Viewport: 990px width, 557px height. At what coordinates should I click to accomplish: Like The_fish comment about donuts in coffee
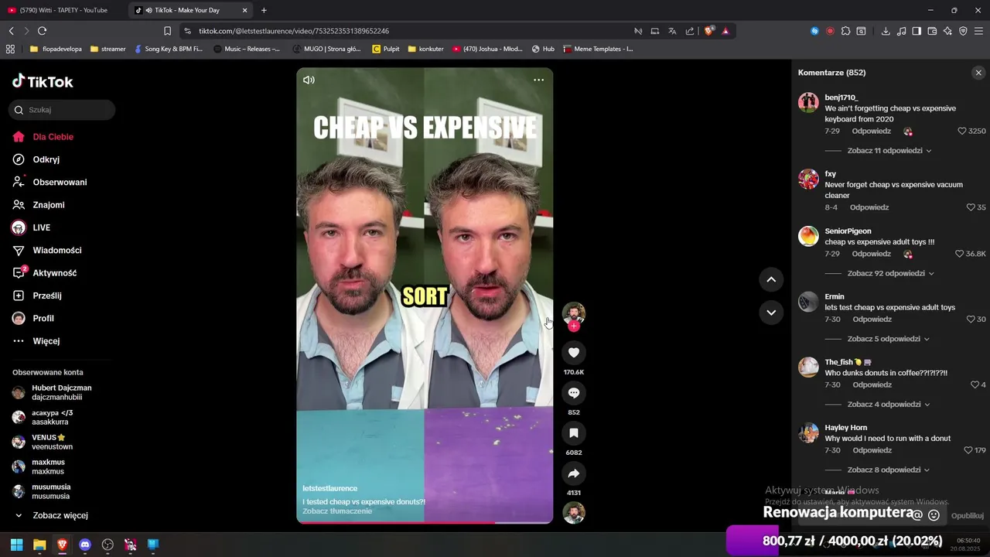tap(975, 384)
